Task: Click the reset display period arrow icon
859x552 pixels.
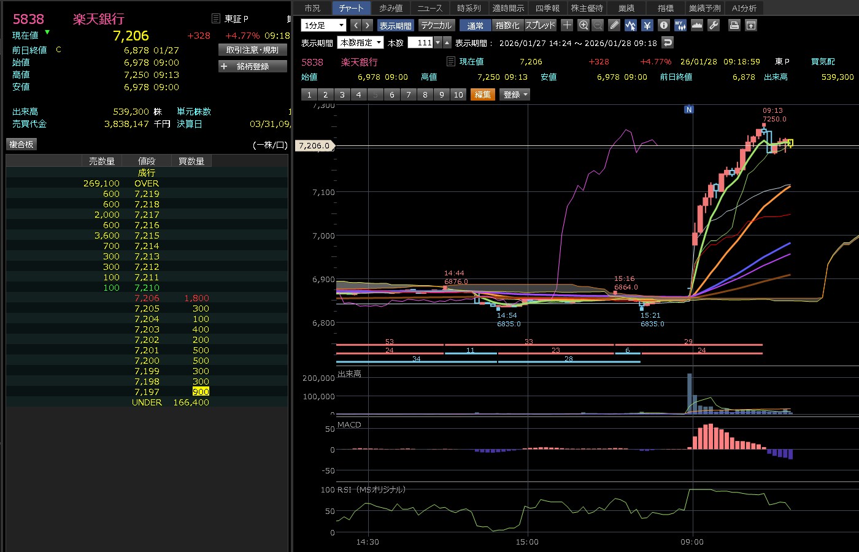Action: [668, 42]
